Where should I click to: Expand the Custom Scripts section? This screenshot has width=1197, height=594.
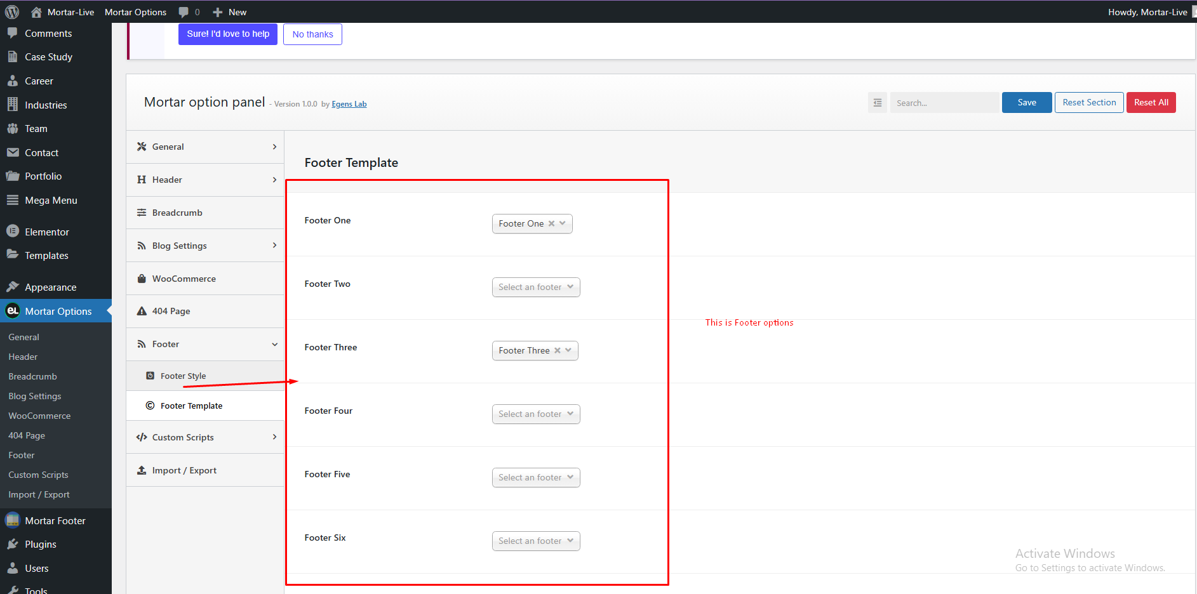coord(205,437)
